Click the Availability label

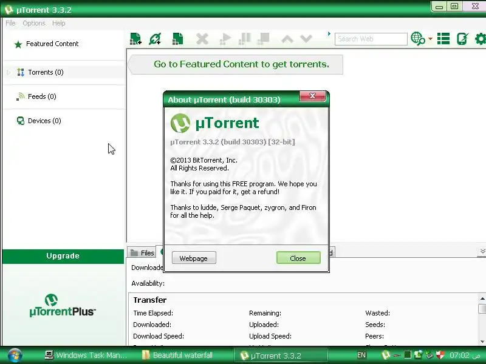click(148, 283)
